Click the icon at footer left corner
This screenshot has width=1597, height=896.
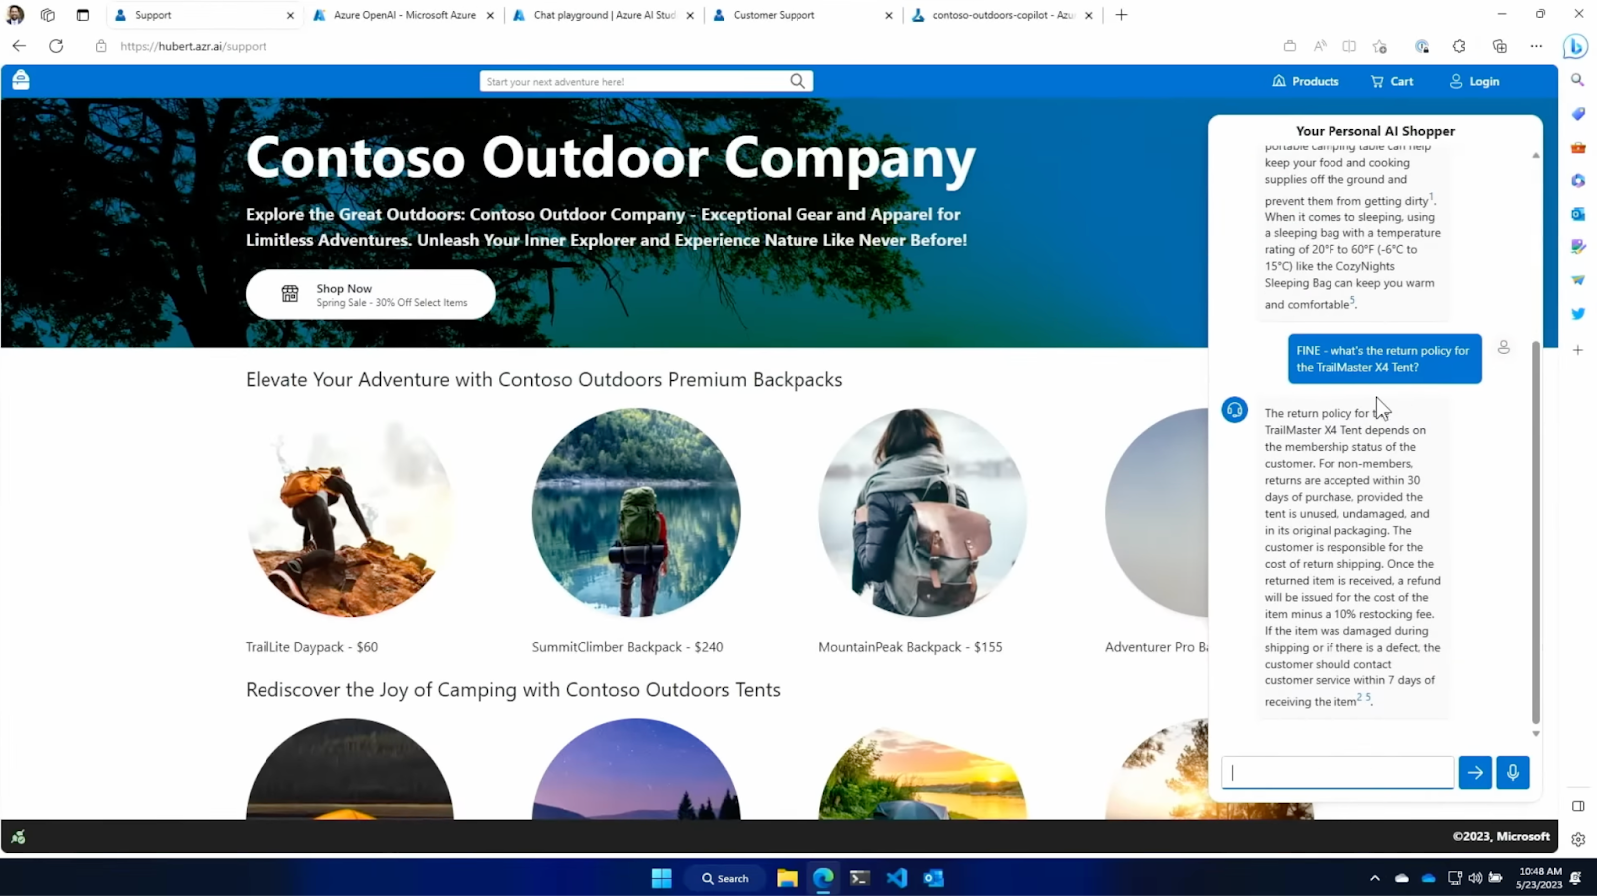pyautogui.click(x=18, y=837)
